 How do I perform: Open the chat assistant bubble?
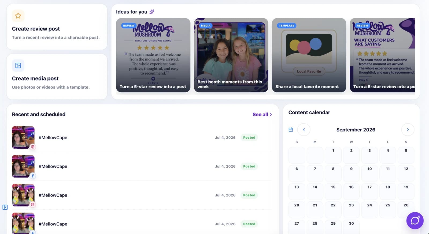click(x=415, y=221)
